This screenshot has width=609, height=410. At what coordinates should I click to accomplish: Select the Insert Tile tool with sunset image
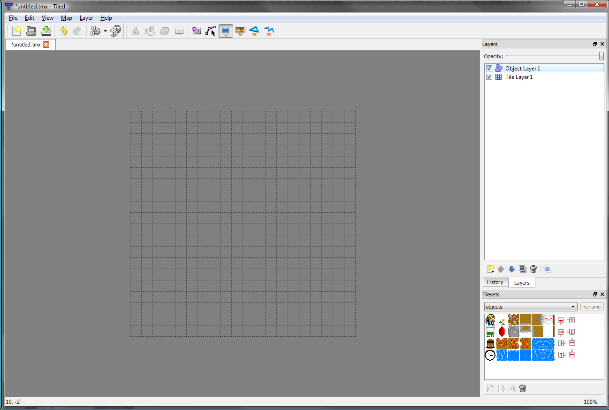pyautogui.click(x=240, y=31)
